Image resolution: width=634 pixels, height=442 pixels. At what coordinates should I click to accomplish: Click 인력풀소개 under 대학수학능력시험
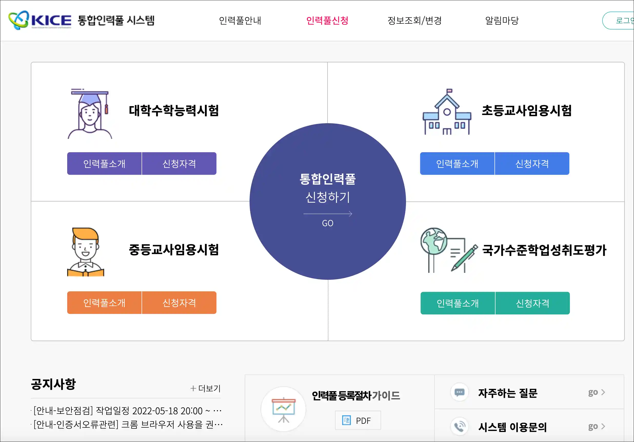click(104, 164)
